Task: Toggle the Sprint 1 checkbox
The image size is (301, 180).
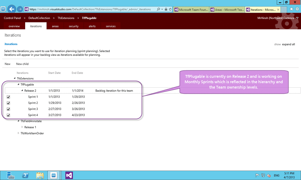Action: 8,97
